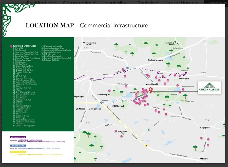Click the Prestige Green Gables logo

(209, 88)
